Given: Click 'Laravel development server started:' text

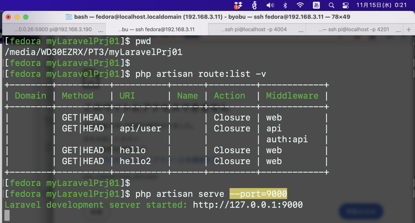Looking at the screenshot, I should [96, 205].
